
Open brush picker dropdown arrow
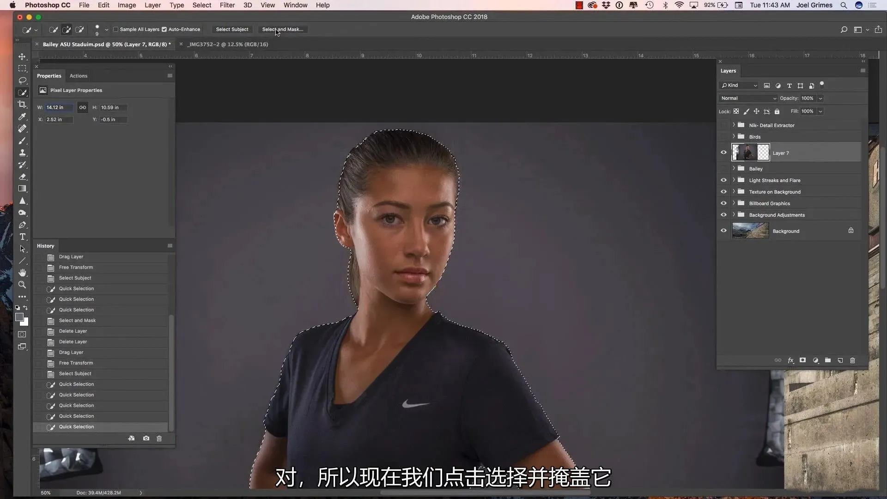pyautogui.click(x=107, y=30)
